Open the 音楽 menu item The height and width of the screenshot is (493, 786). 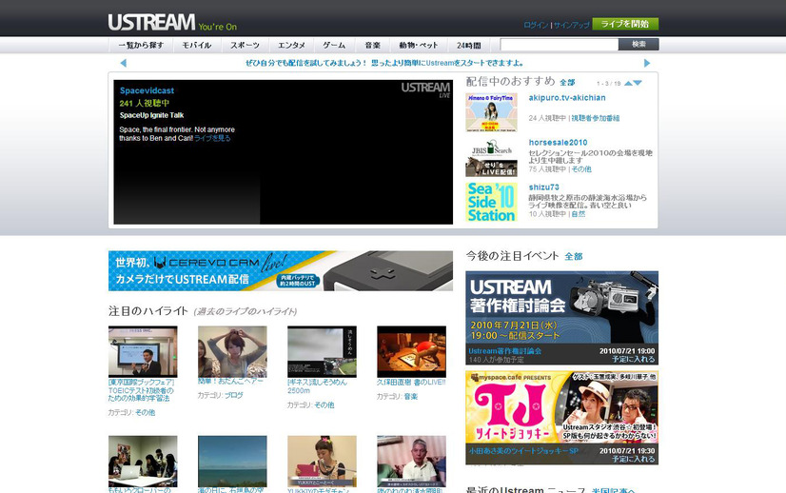372,45
